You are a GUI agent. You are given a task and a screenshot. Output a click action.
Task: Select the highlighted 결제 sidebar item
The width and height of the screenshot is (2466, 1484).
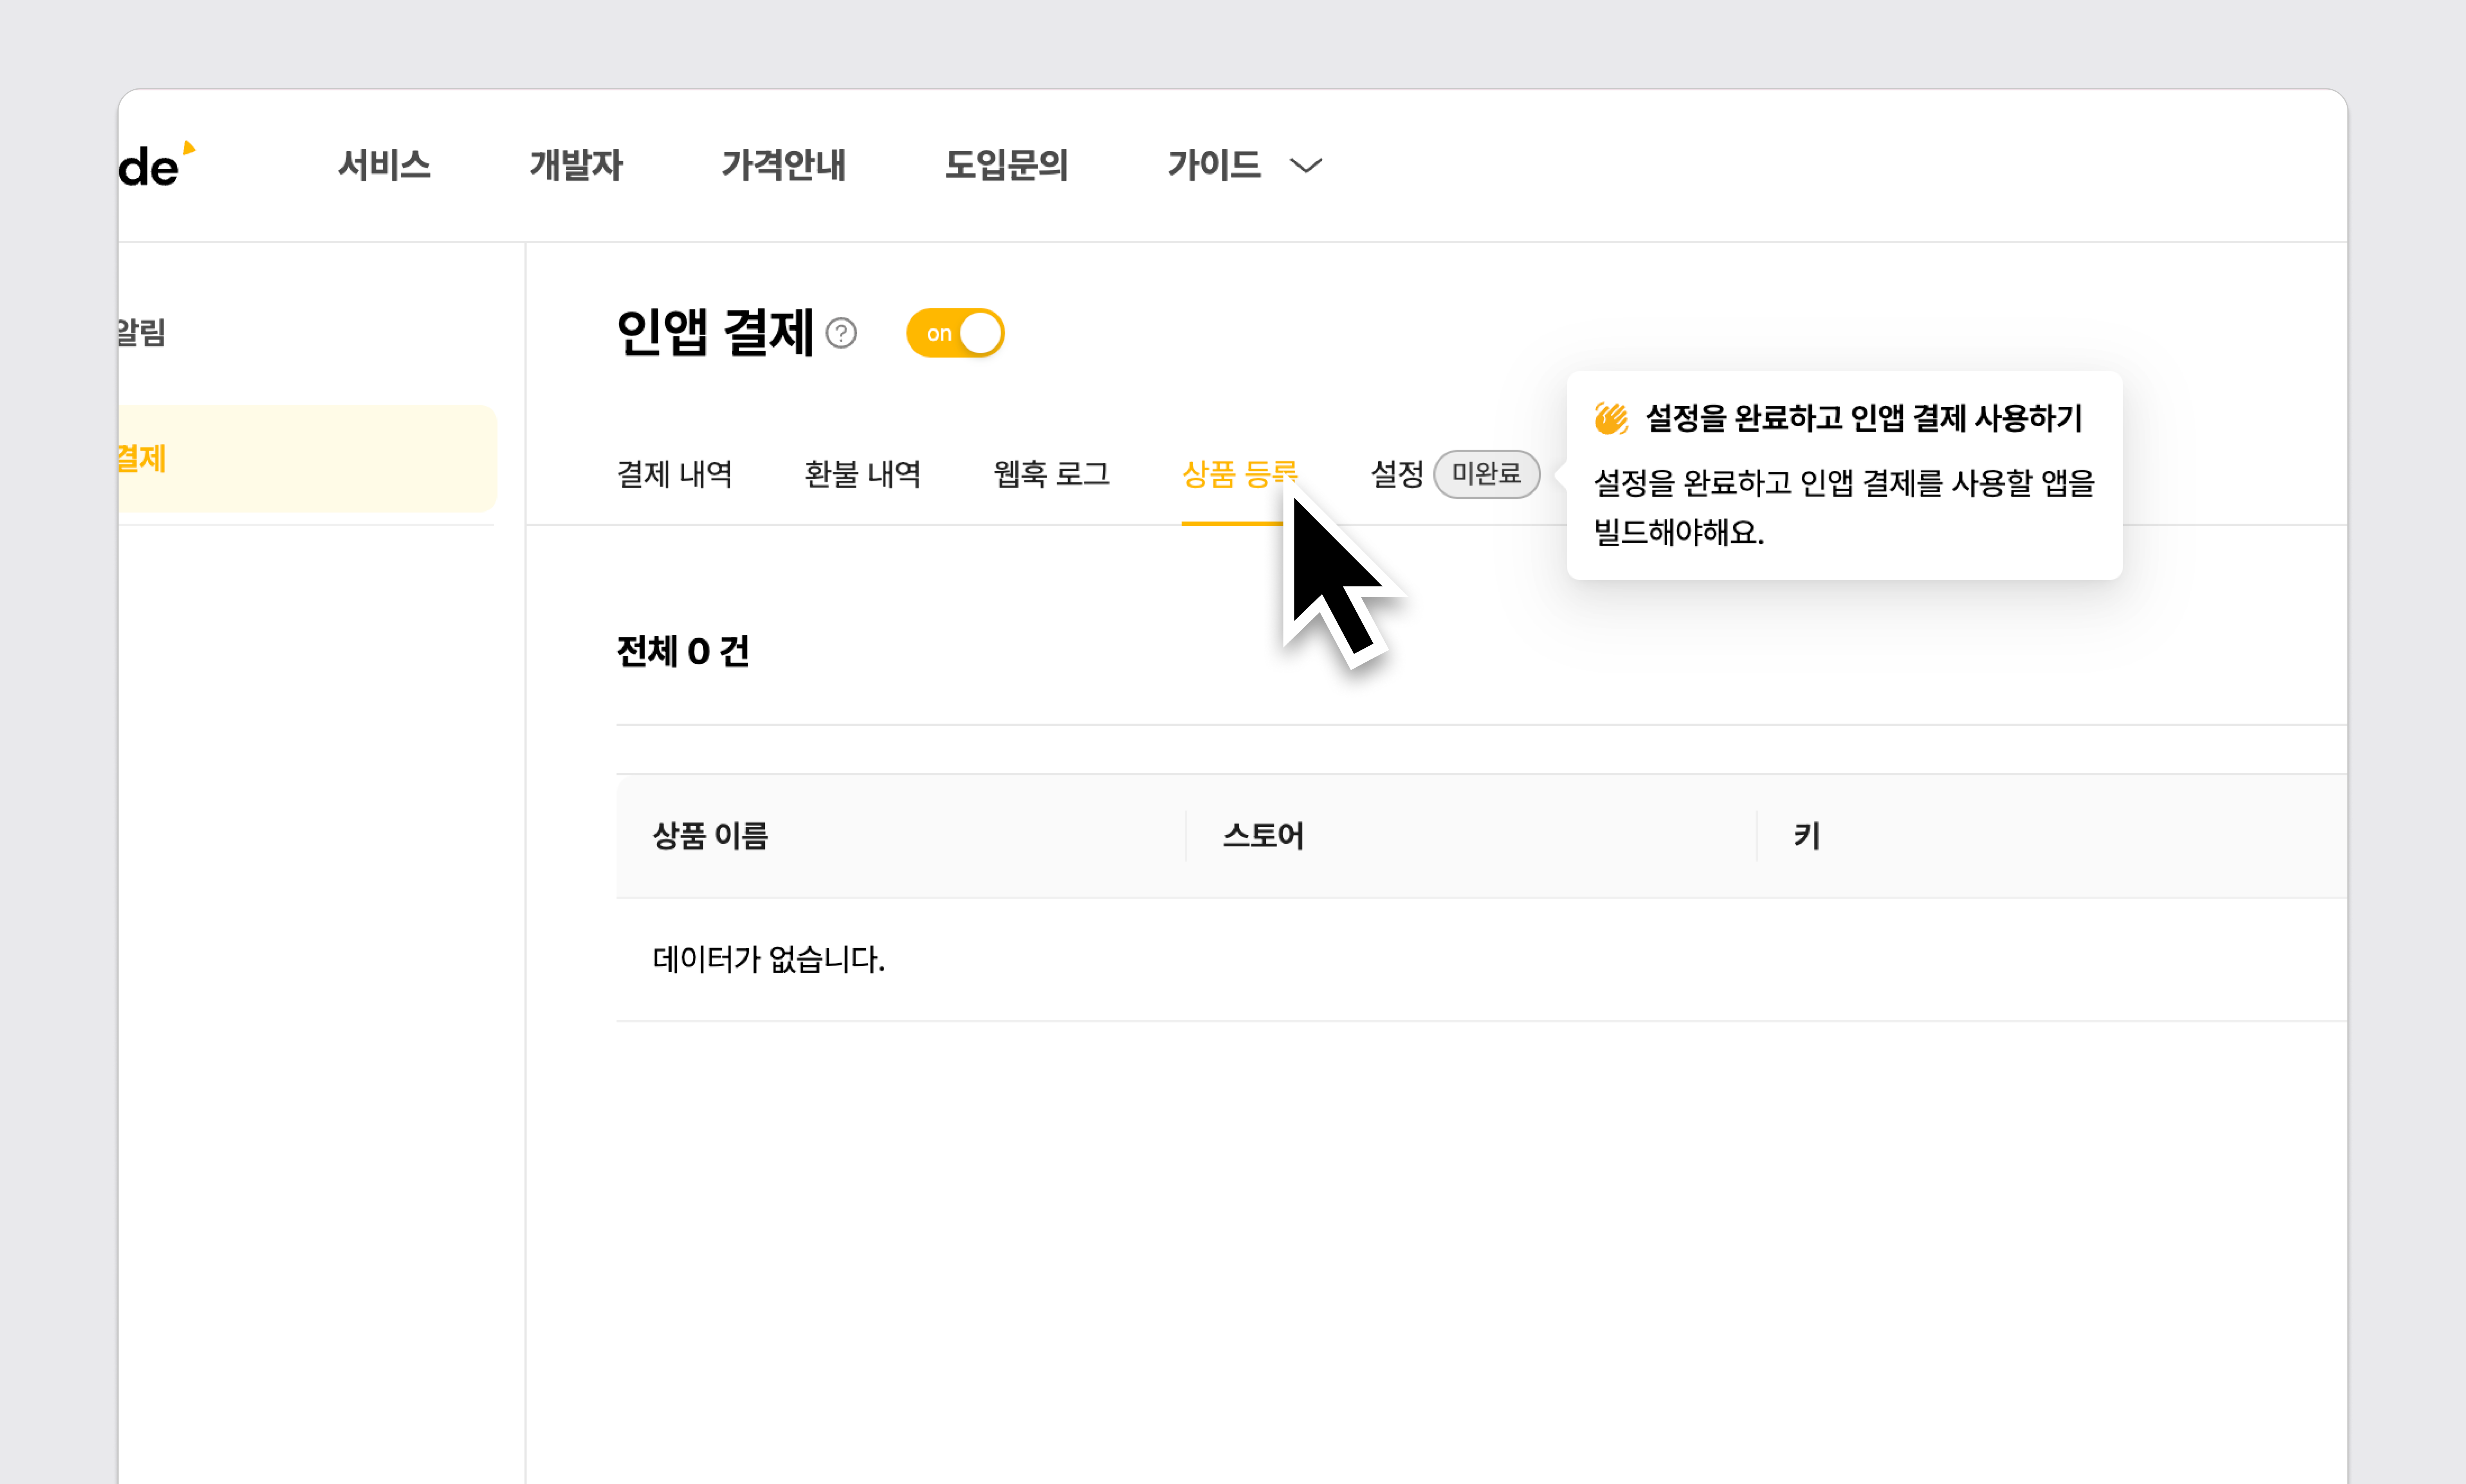coord(300,459)
